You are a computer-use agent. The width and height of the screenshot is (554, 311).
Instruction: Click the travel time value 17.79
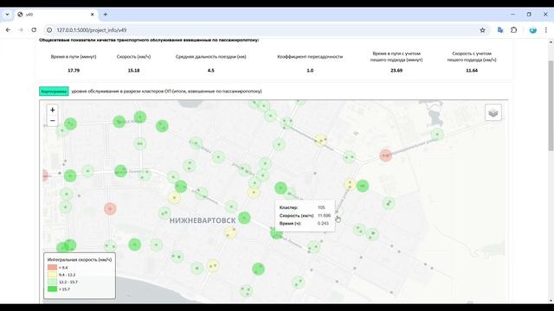[74, 71]
